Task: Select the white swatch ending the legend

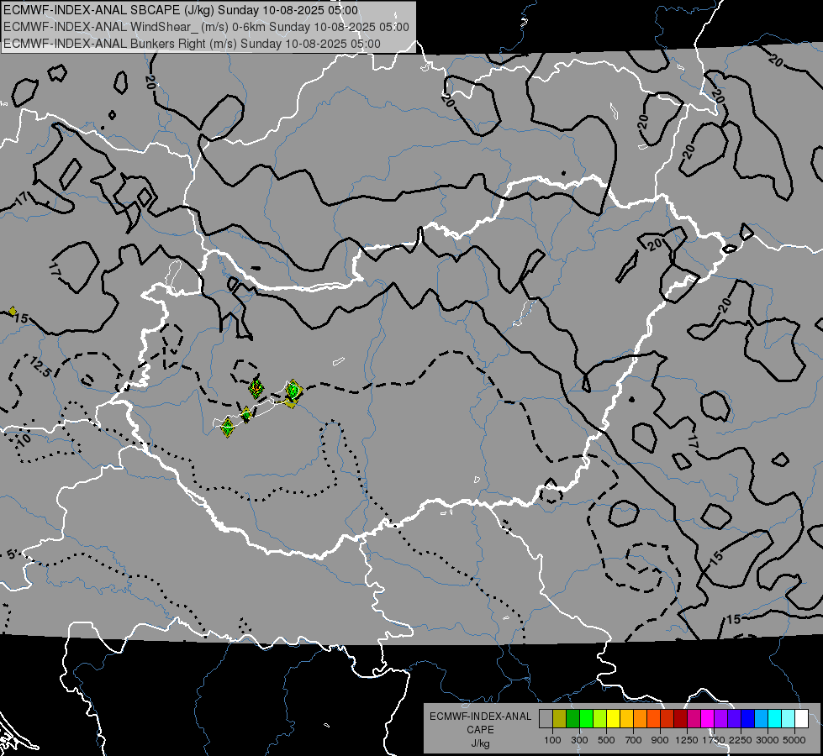Action: pyautogui.click(x=801, y=719)
